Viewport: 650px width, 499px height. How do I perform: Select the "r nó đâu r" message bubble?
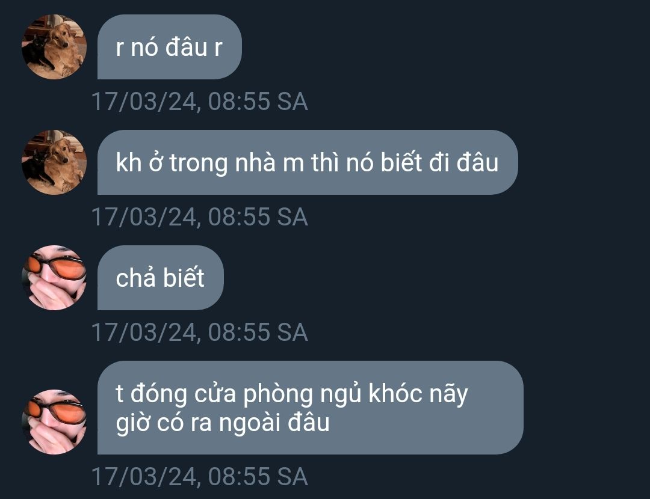coord(170,47)
